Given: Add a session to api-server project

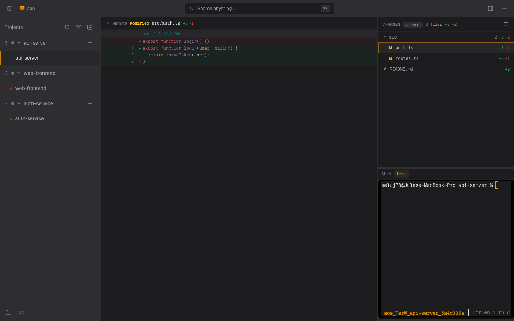Looking at the screenshot, I should 90,43.
